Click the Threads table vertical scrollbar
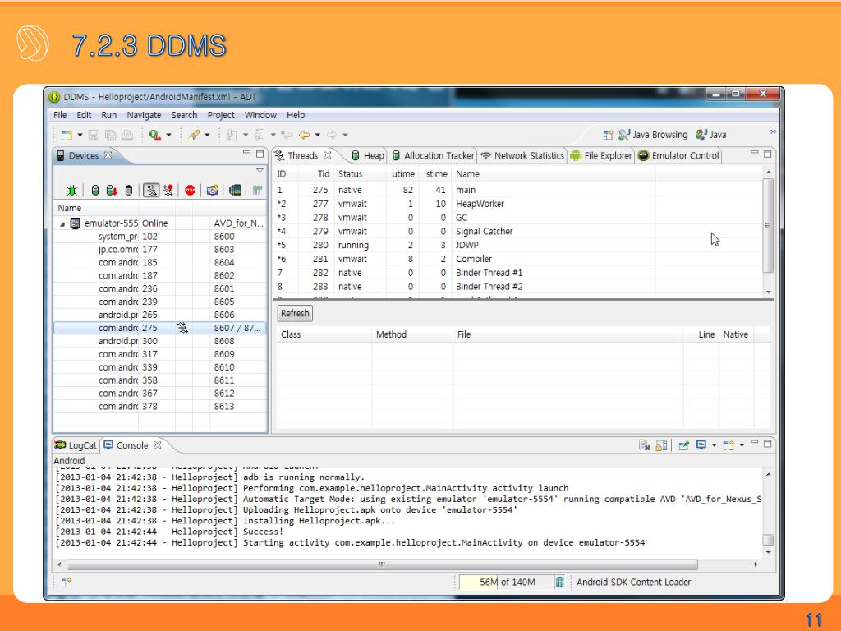Image resolution: width=841 pixels, height=631 pixels. click(768, 225)
